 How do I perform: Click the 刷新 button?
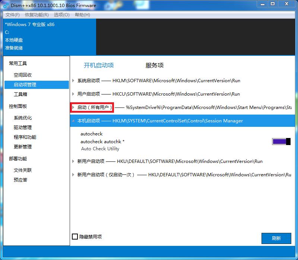276,238
